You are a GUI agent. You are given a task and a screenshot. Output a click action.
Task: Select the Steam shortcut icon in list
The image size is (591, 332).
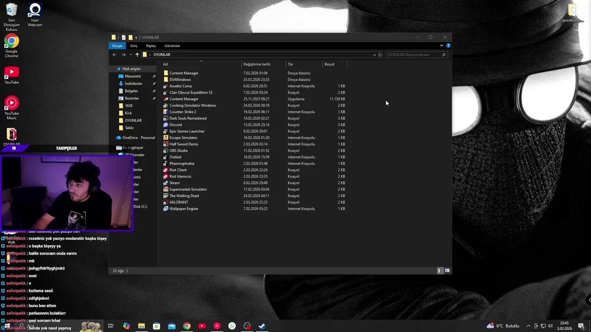(166, 183)
